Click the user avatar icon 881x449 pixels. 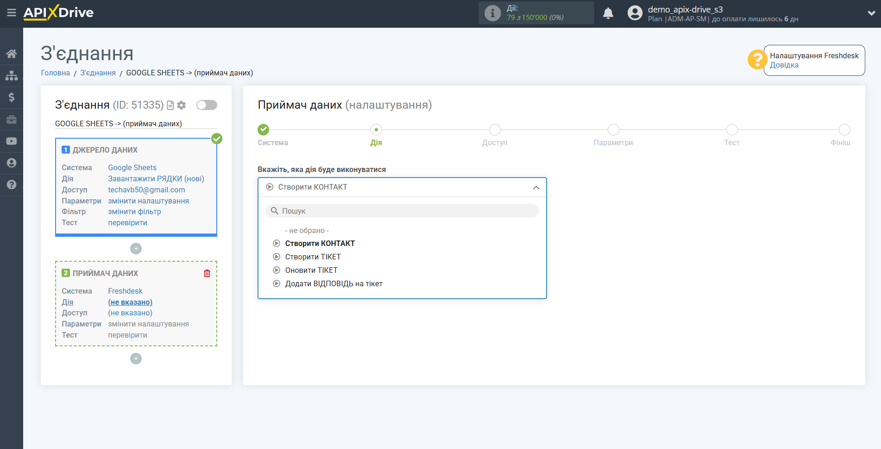point(635,13)
